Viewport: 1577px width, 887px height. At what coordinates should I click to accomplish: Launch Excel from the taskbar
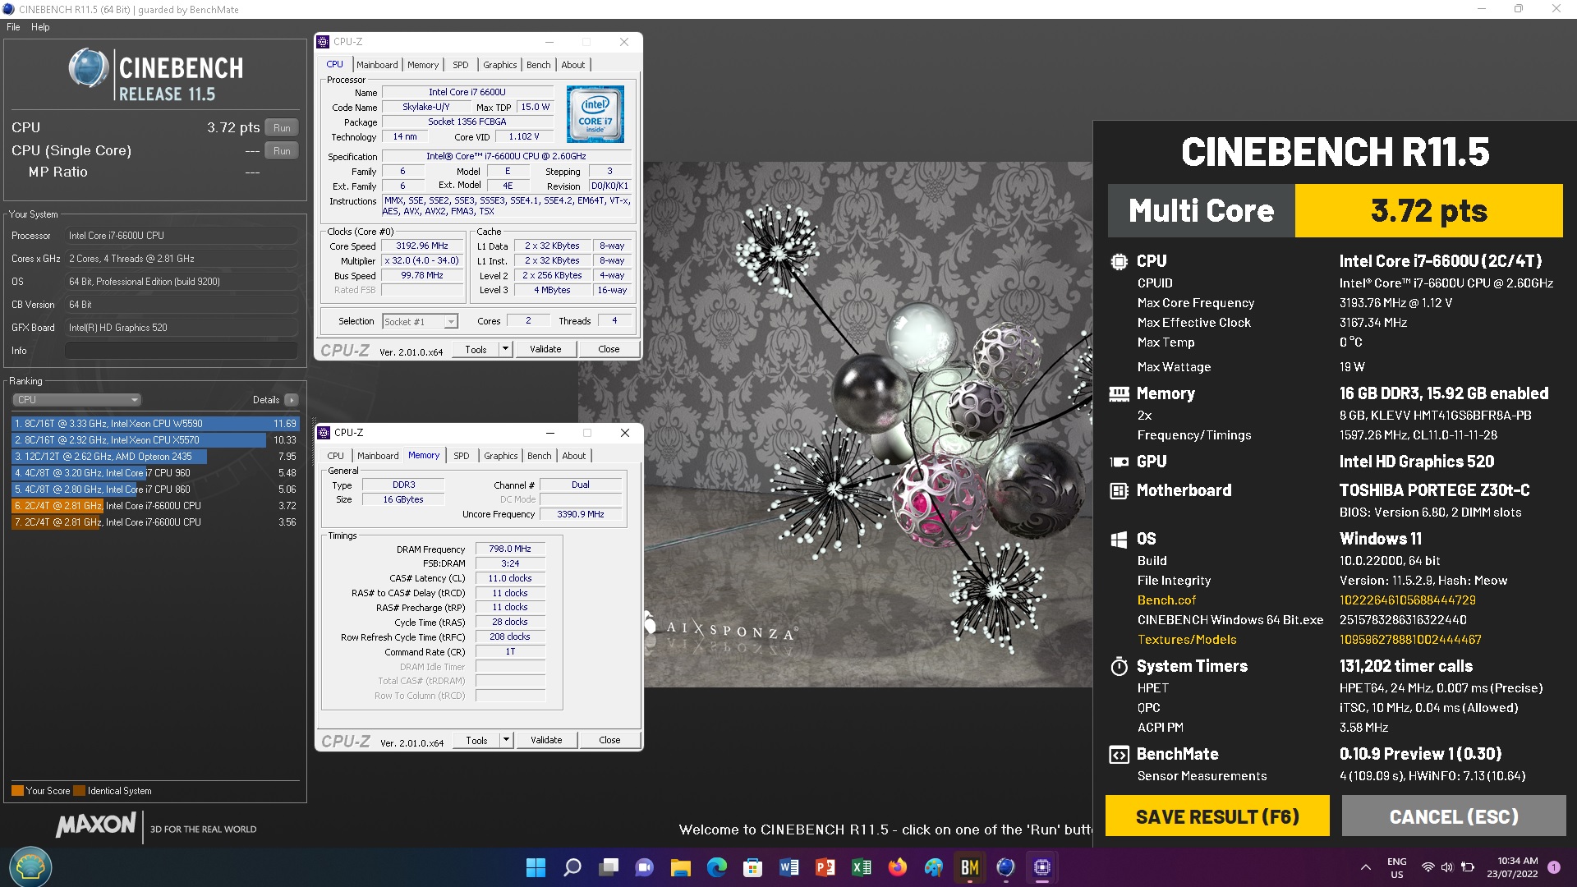(x=862, y=867)
